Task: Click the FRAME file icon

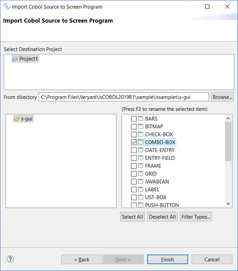Action: [x=141, y=166]
